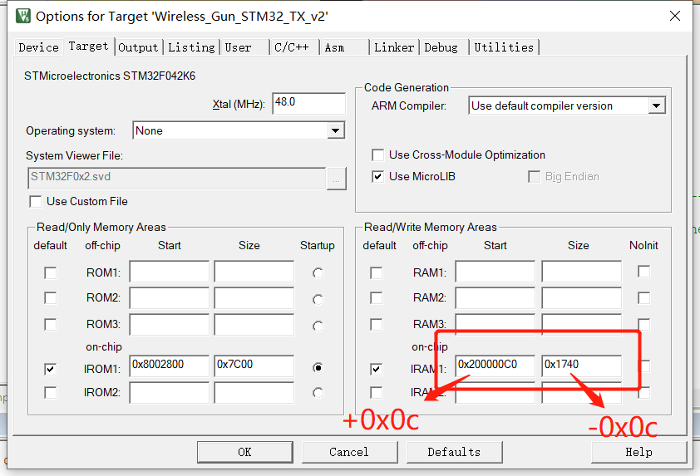Click the Cancel button
This screenshot has width=700, height=476.
pyautogui.click(x=349, y=453)
